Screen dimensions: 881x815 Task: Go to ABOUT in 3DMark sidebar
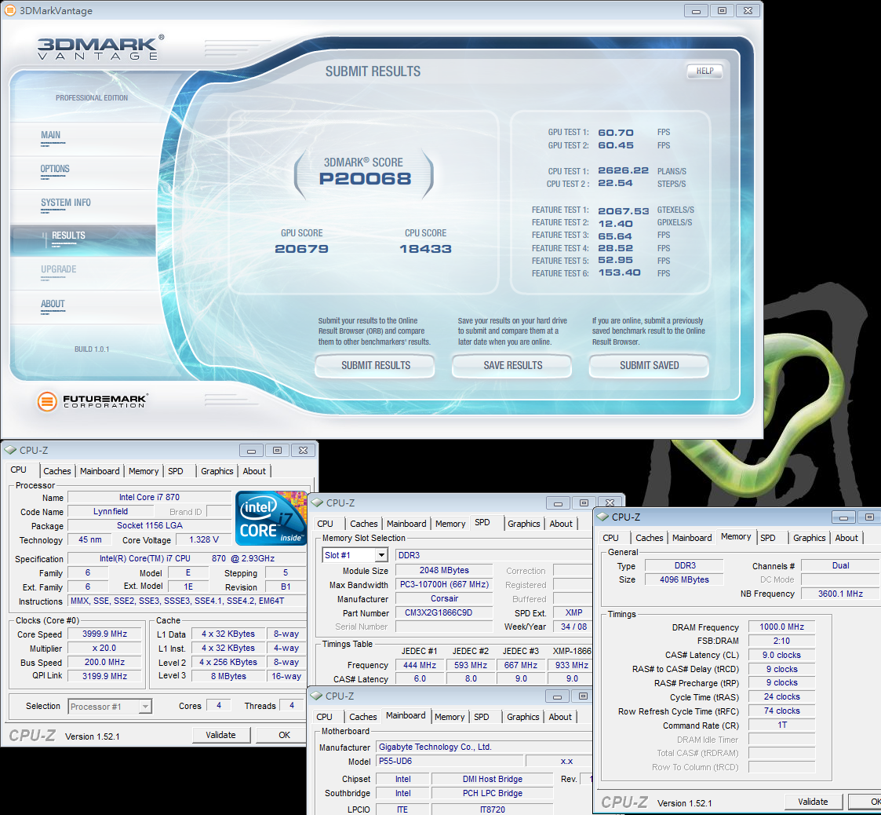pos(53,304)
